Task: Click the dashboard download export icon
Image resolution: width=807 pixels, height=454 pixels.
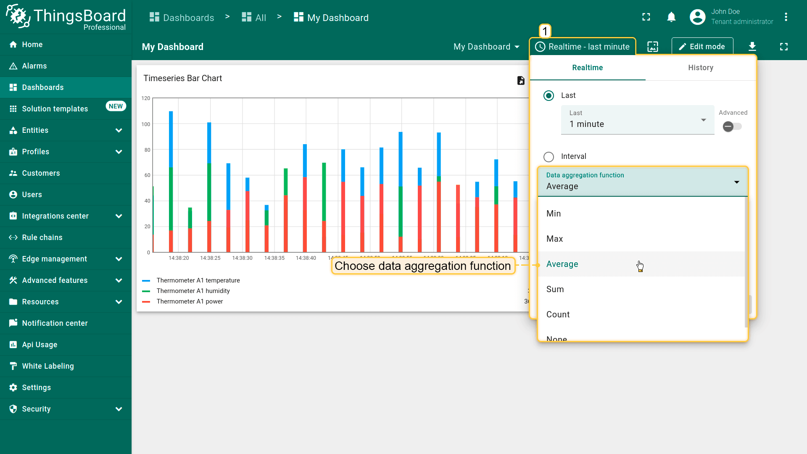Action: pos(752,47)
